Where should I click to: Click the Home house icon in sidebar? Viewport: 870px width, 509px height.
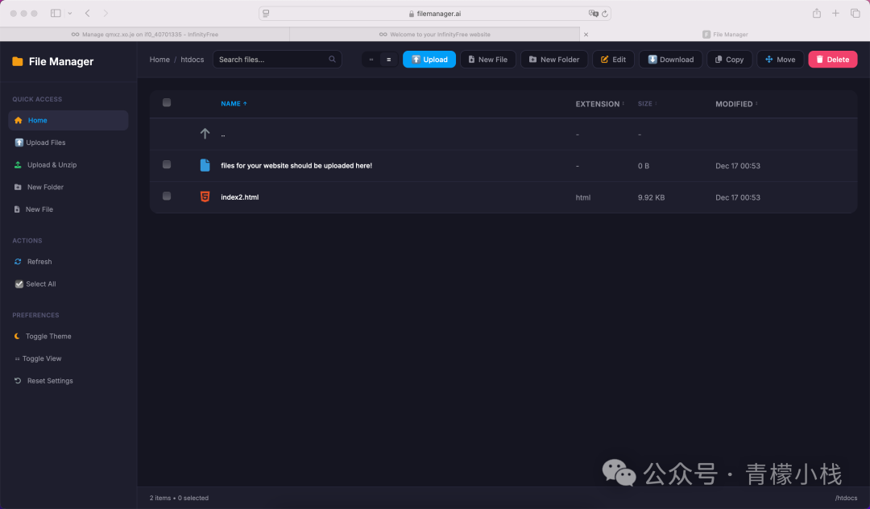(19, 120)
